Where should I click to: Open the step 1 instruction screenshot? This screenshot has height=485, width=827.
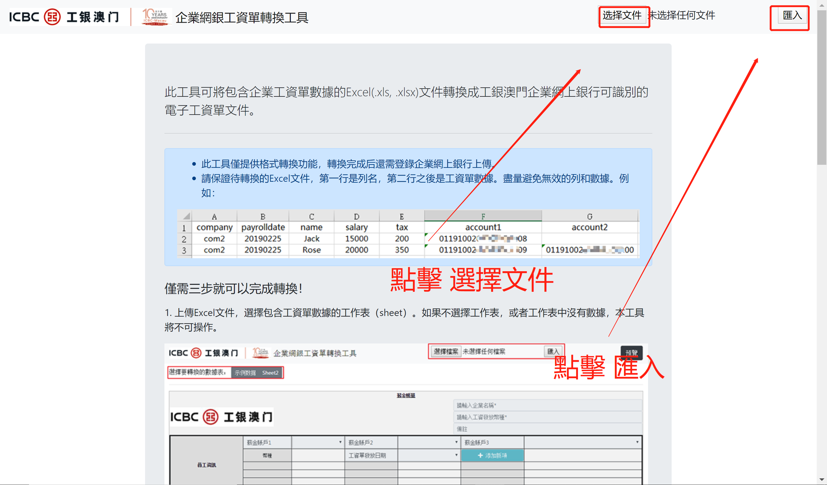point(406,414)
